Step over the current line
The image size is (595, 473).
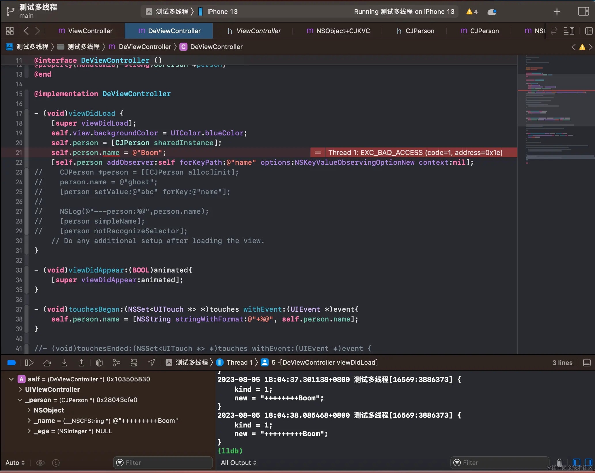(47, 363)
